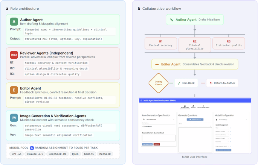Click the red button in Item Generation panel

[x=157, y=144]
